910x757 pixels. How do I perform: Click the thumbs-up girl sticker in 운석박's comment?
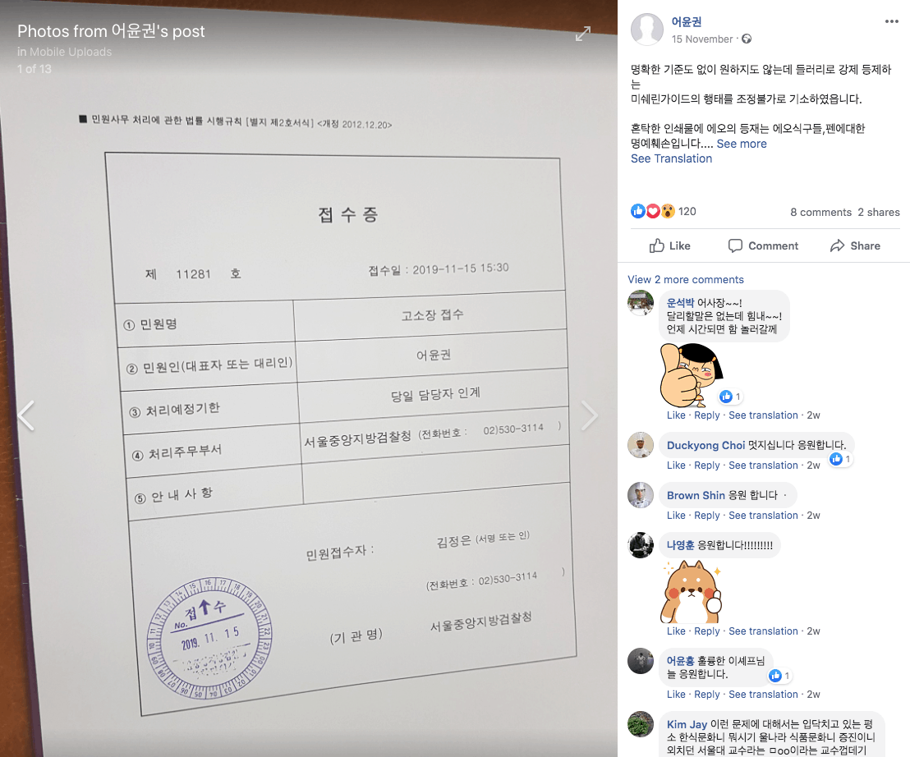tap(692, 375)
